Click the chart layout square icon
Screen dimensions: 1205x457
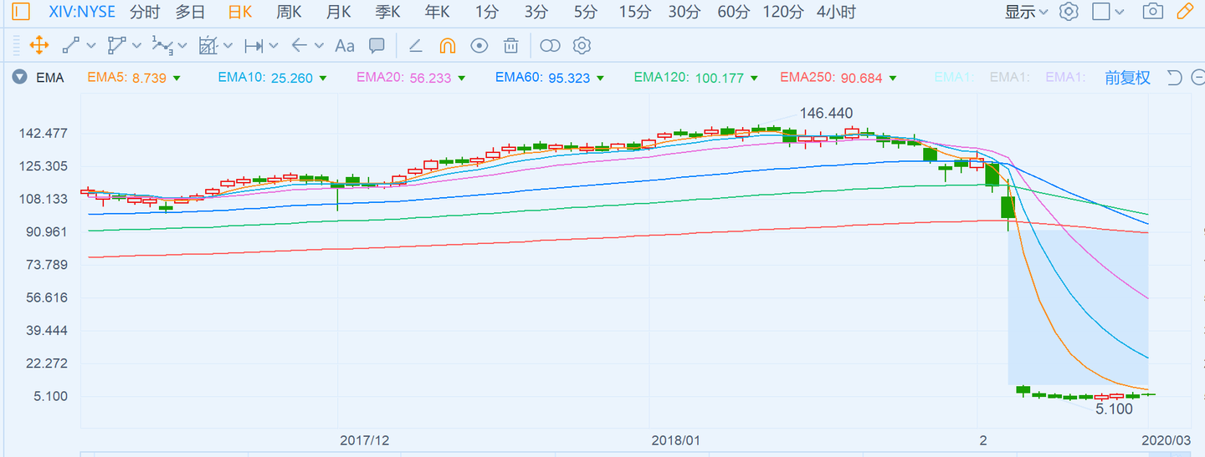pos(1101,12)
